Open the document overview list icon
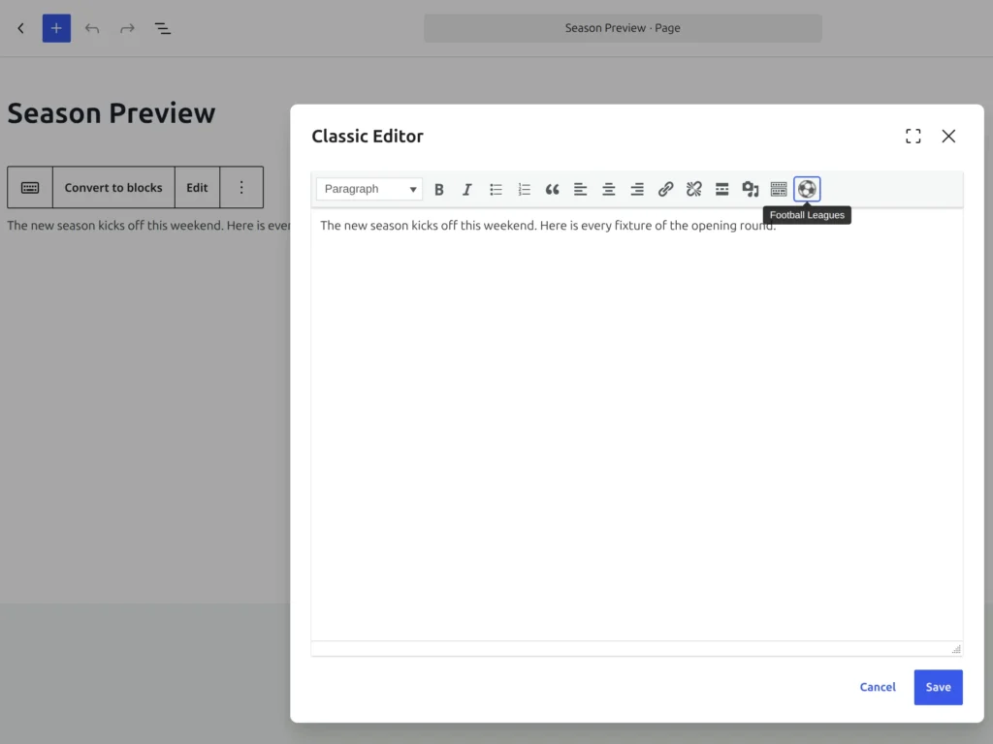The width and height of the screenshot is (993, 744). [163, 28]
